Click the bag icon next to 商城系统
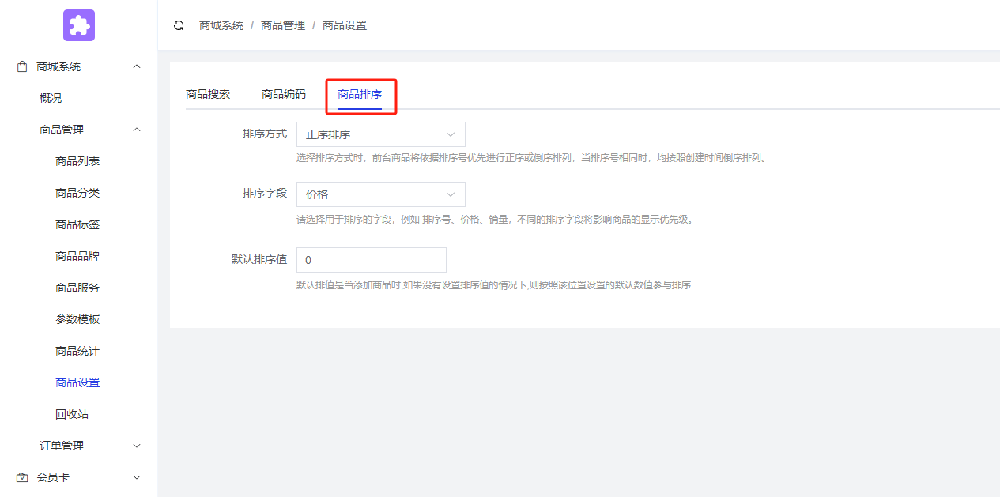 point(21,66)
